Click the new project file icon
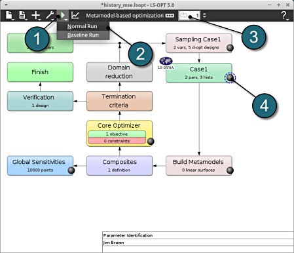 pos(9,16)
